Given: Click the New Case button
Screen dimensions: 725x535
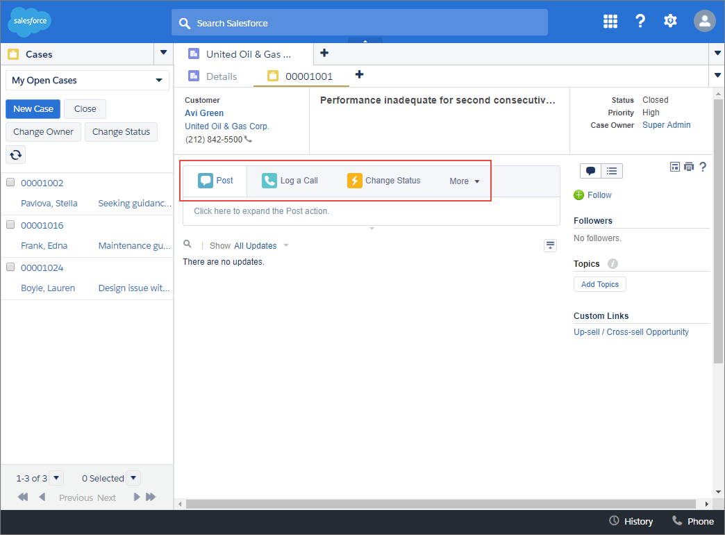Looking at the screenshot, I should coord(33,109).
